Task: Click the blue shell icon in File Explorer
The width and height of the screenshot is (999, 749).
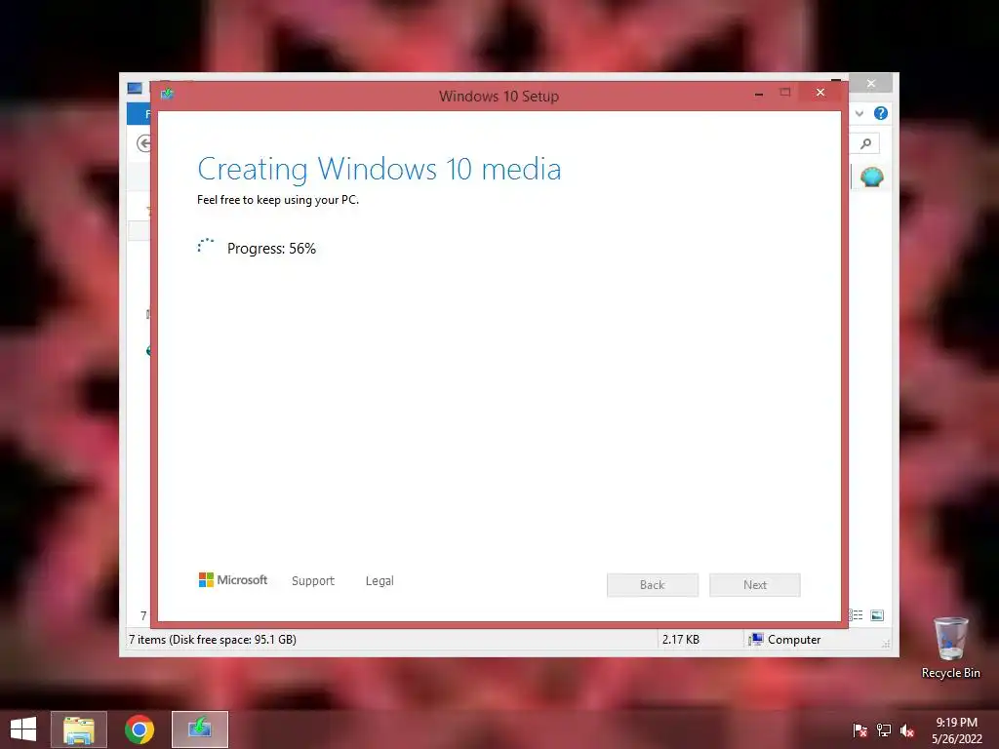Action: click(871, 177)
